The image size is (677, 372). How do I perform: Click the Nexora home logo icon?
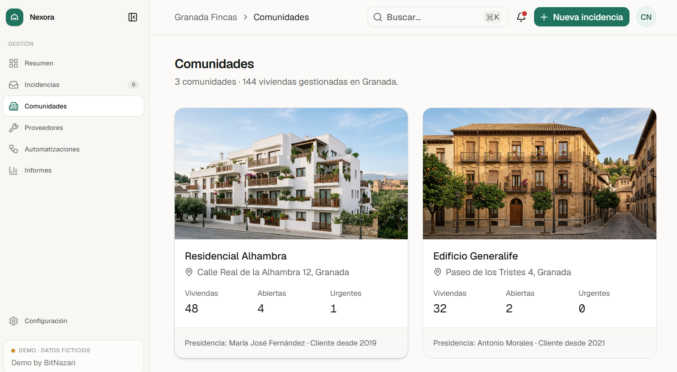14,17
